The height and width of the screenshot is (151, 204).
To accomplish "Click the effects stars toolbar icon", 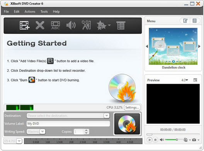I will 102,25.
